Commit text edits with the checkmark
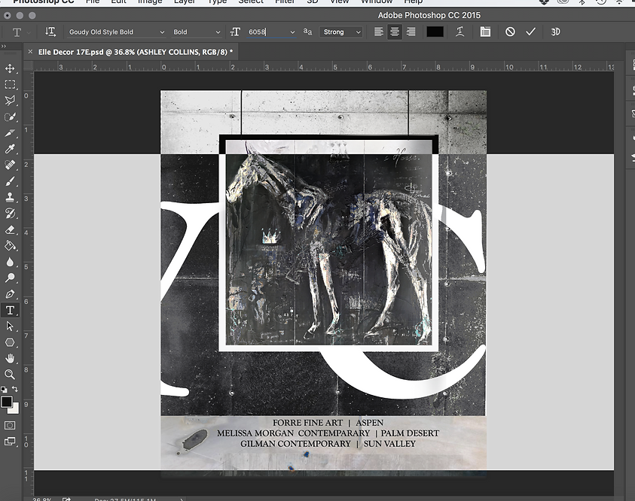Image resolution: width=635 pixels, height=501 pixels. tap(531, 32)
